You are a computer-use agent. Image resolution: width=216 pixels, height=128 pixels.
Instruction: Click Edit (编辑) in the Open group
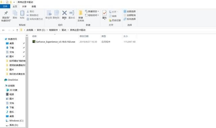(113, 16)
